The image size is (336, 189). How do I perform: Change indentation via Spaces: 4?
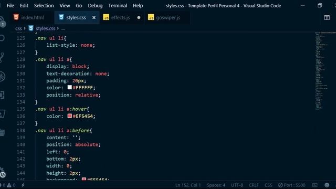coord(216,185)
